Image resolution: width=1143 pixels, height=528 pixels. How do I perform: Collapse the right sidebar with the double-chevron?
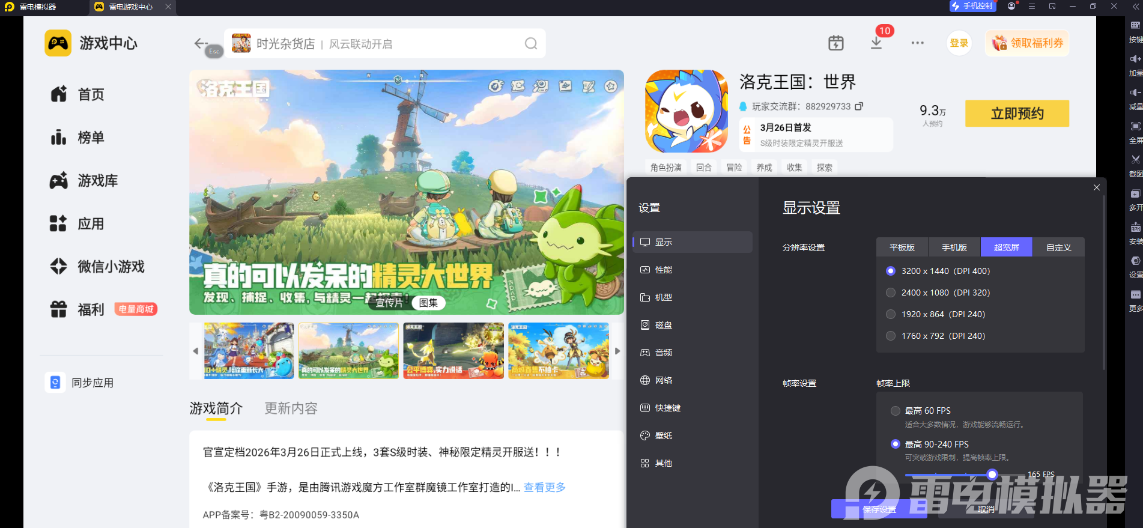point(1135,7)
